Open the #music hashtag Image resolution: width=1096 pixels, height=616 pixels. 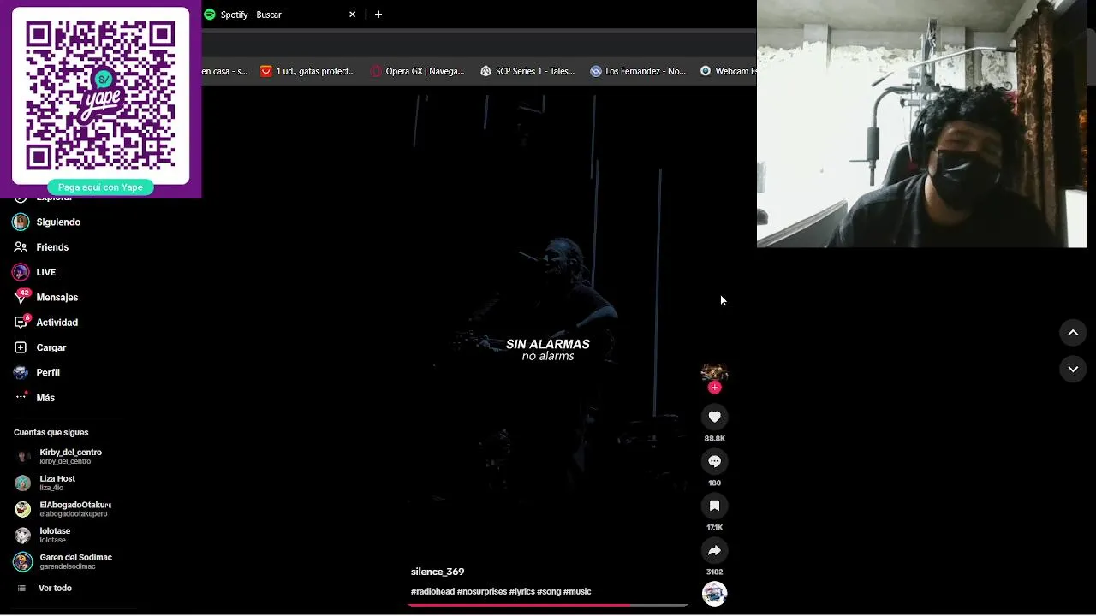click(577, 592)
